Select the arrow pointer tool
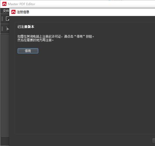 coord(7,29)
